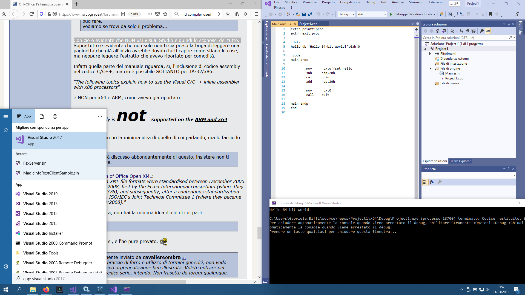Open Proprietà object selector dropdown
This screenshot has height=295, width=525.
click(x=514, y=175)
